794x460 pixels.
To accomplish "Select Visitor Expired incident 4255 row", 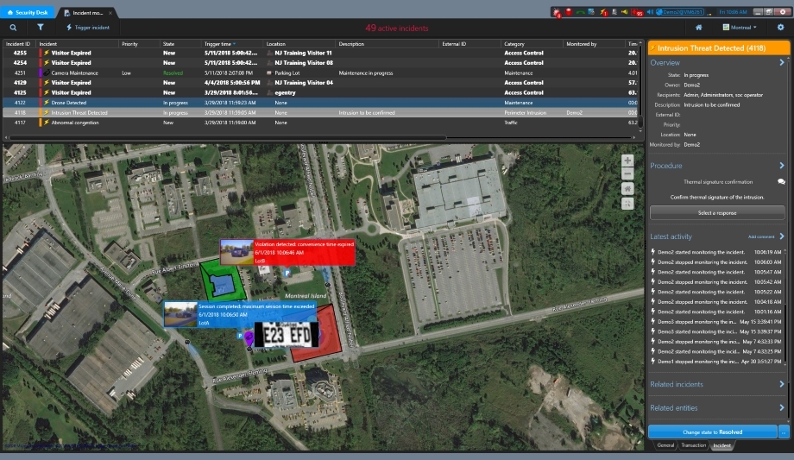I will [x=321, y=53].
